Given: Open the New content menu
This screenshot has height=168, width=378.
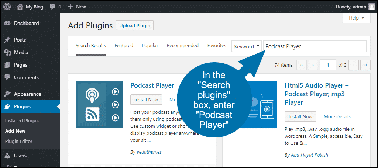Looking at the screenshot, I should (x=77, y=7).
